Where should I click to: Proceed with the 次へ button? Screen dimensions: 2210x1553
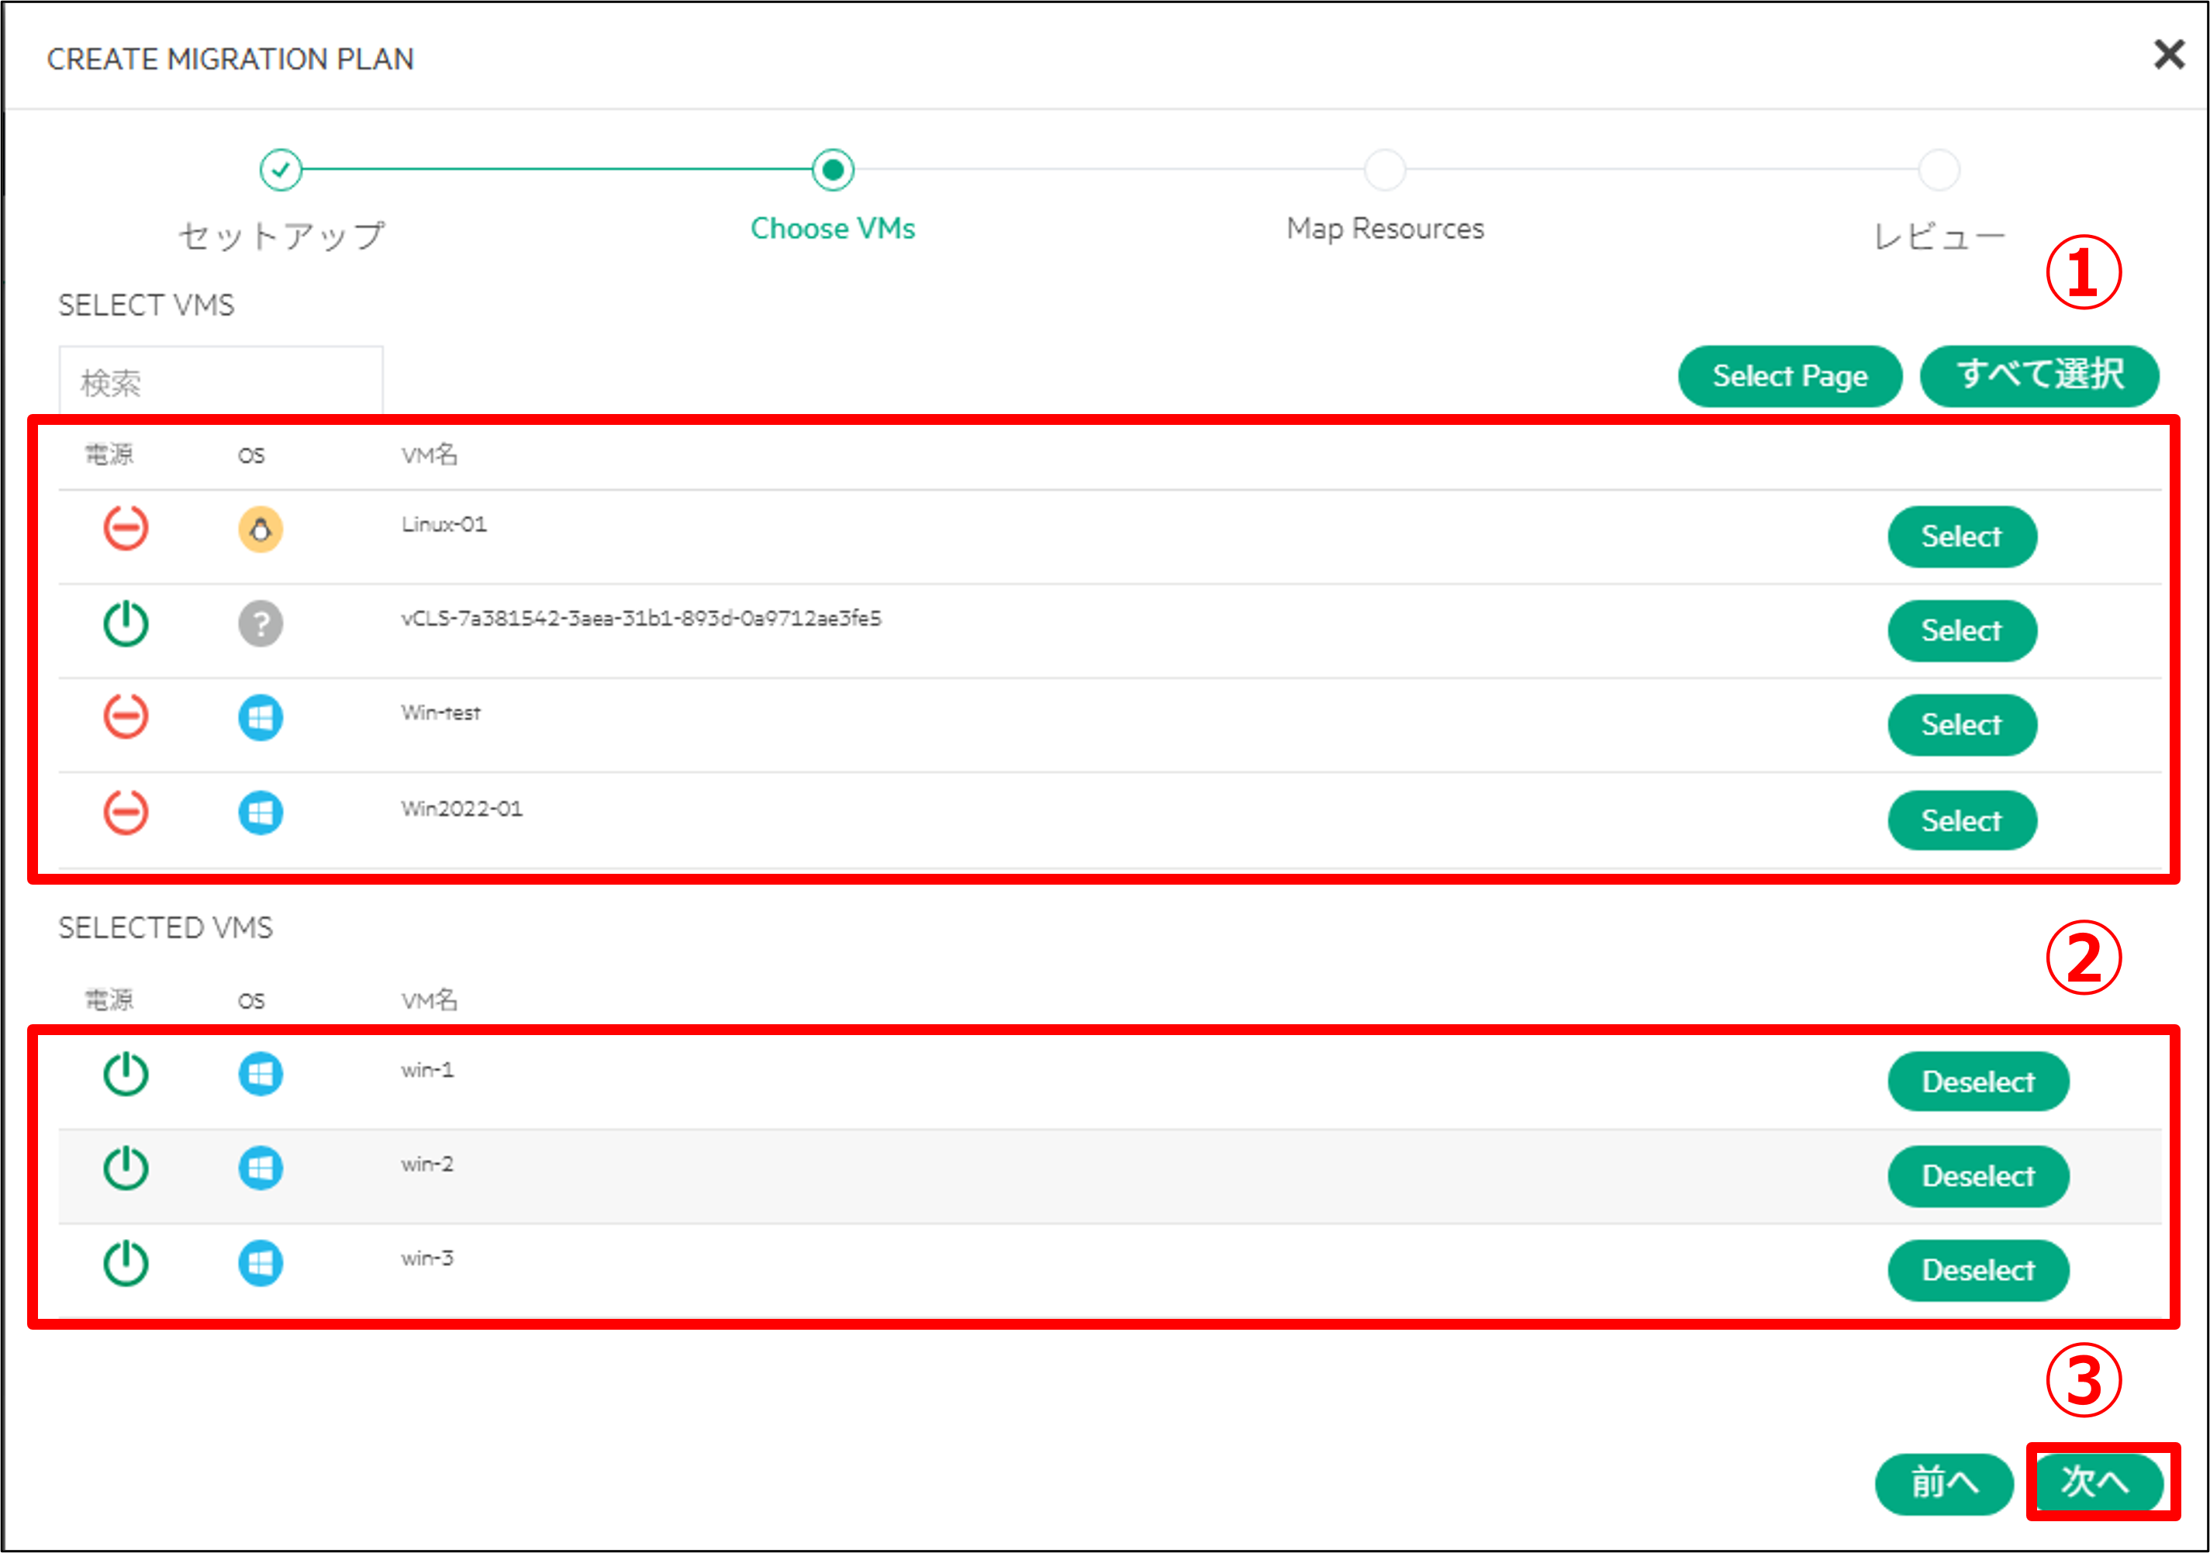click(2095, 1482)
